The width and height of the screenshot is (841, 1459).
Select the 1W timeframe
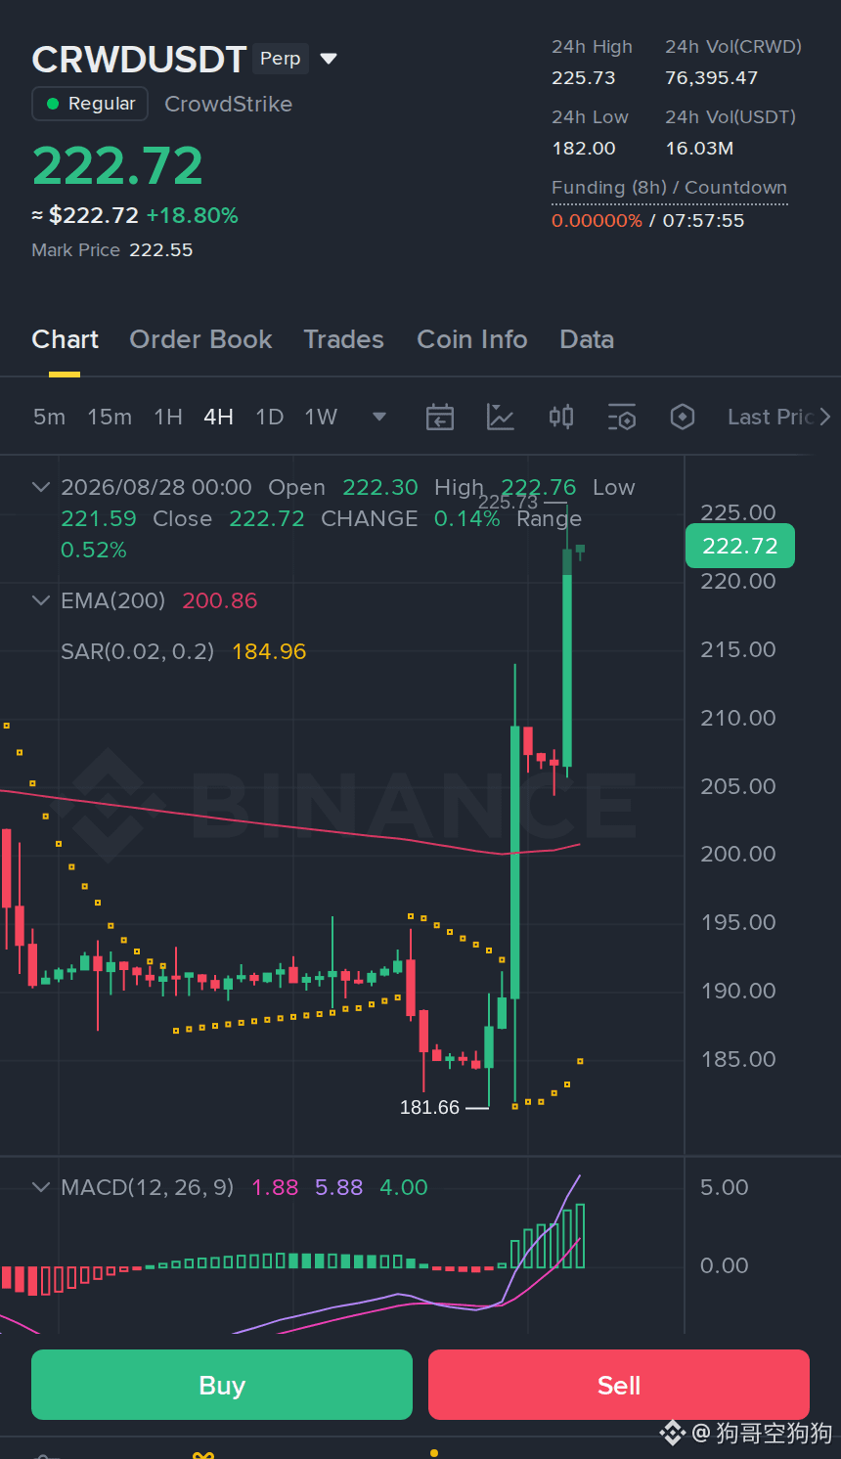321,417
